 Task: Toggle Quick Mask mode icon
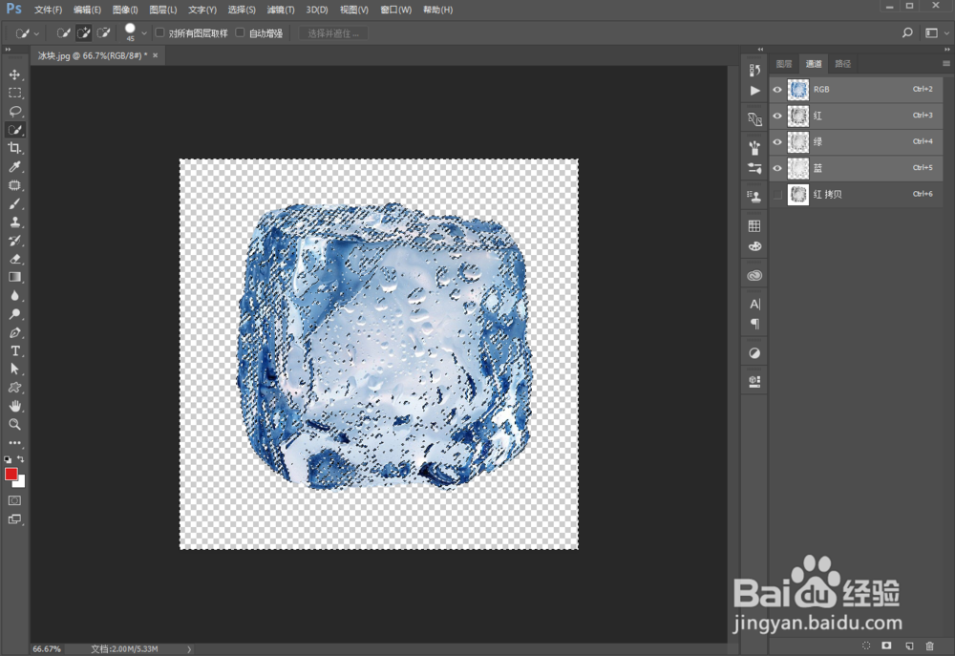click(14, 500)
